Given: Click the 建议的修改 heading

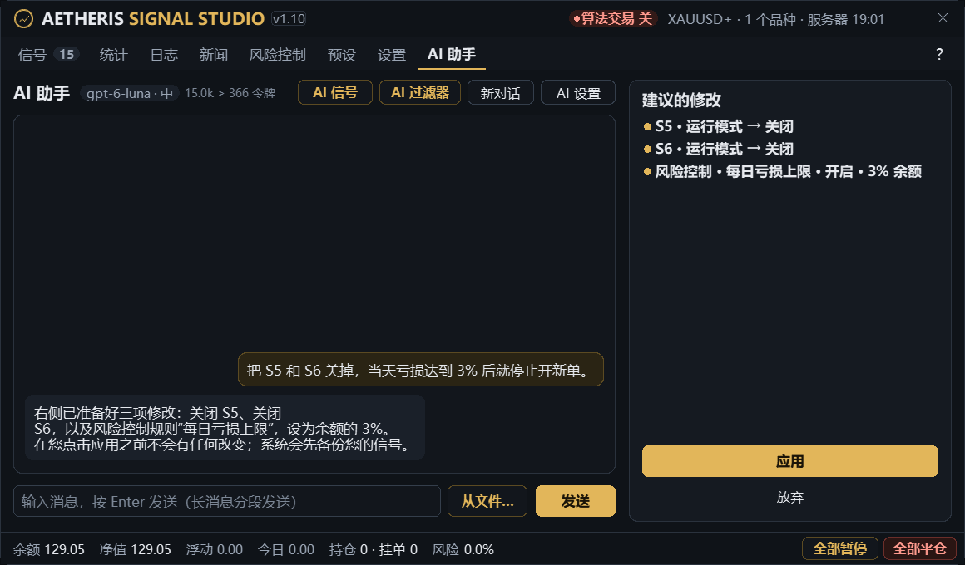Looking at the screenshot, I should tap(681, 100).
